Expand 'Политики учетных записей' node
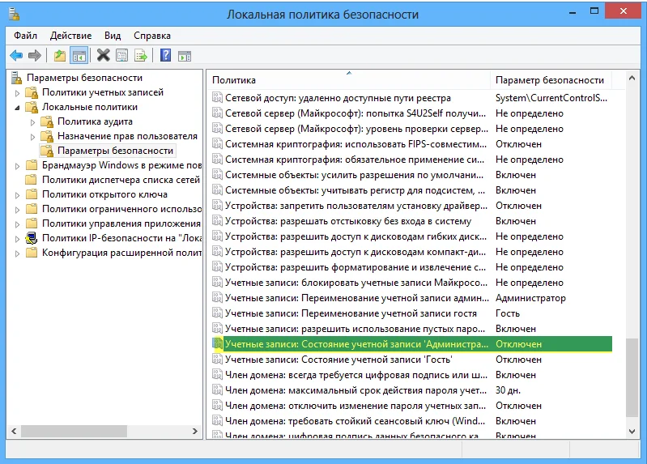Screen dimensions: 647x464 coord(17,93)
